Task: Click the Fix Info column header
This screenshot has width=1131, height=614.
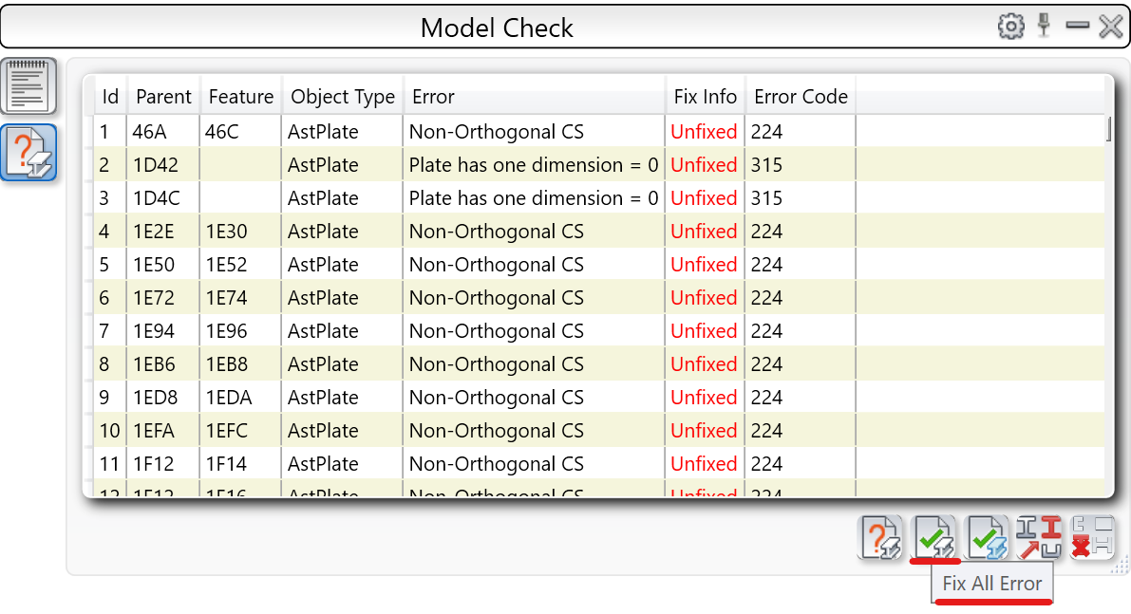Action: [705, 97]
